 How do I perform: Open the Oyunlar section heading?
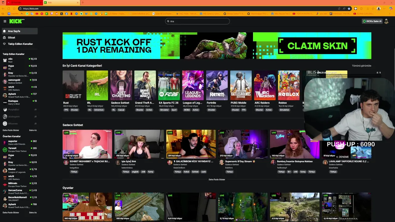(68, 188)
